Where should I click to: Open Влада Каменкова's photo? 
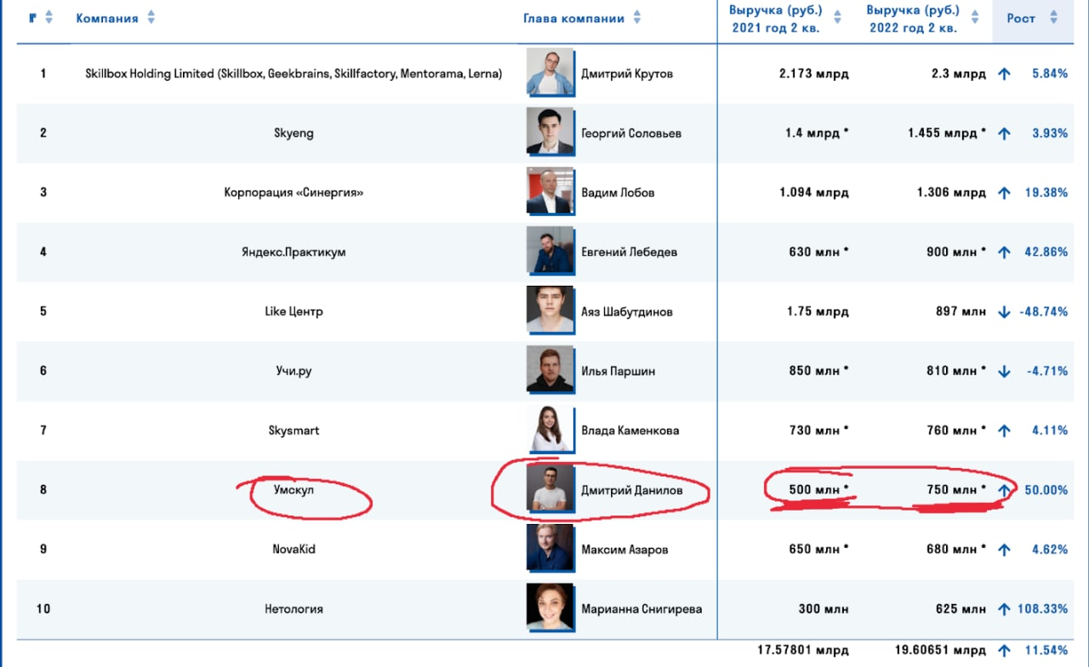550,429
